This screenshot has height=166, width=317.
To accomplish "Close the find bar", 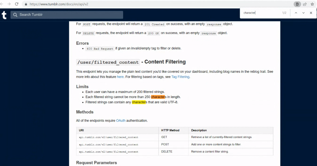I will pyautogui.click(x=311, y=13).
